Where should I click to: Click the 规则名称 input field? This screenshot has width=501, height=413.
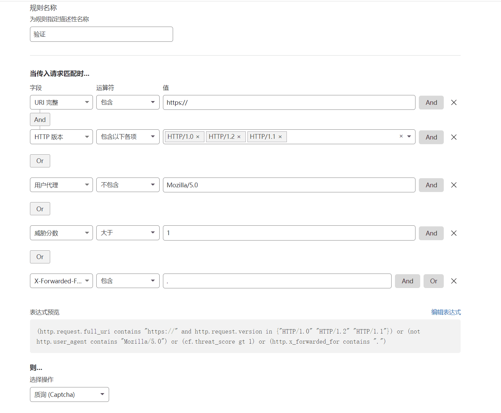point(101,34)
